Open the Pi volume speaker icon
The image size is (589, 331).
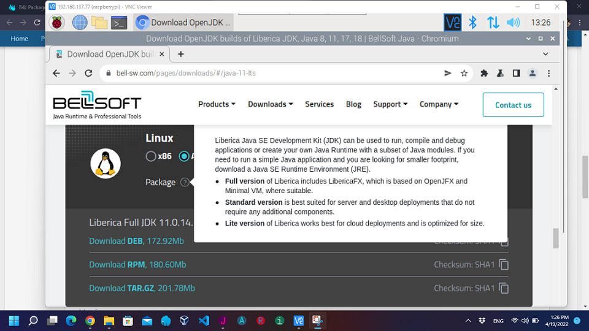click(513, 23)
